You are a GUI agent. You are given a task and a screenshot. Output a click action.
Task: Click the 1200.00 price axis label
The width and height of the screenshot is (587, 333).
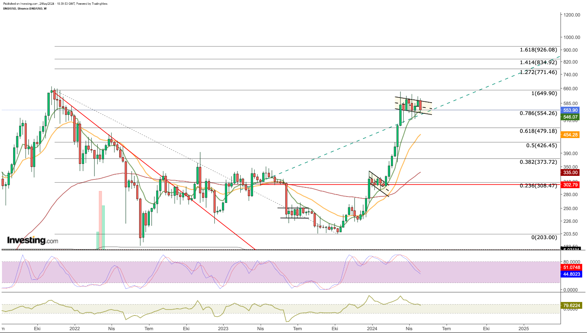click(571, 15)
